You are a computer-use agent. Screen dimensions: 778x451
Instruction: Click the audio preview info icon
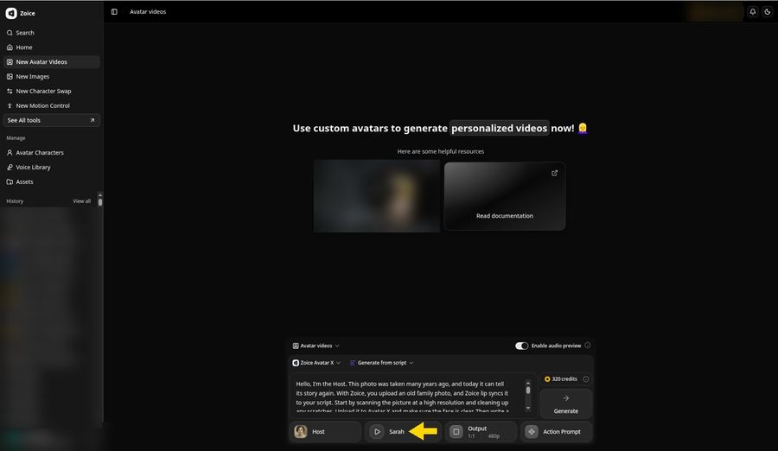pyautogui.click(x=588, y=346)
